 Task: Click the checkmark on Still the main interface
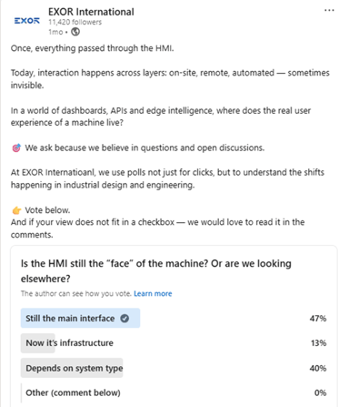point(125,318)
